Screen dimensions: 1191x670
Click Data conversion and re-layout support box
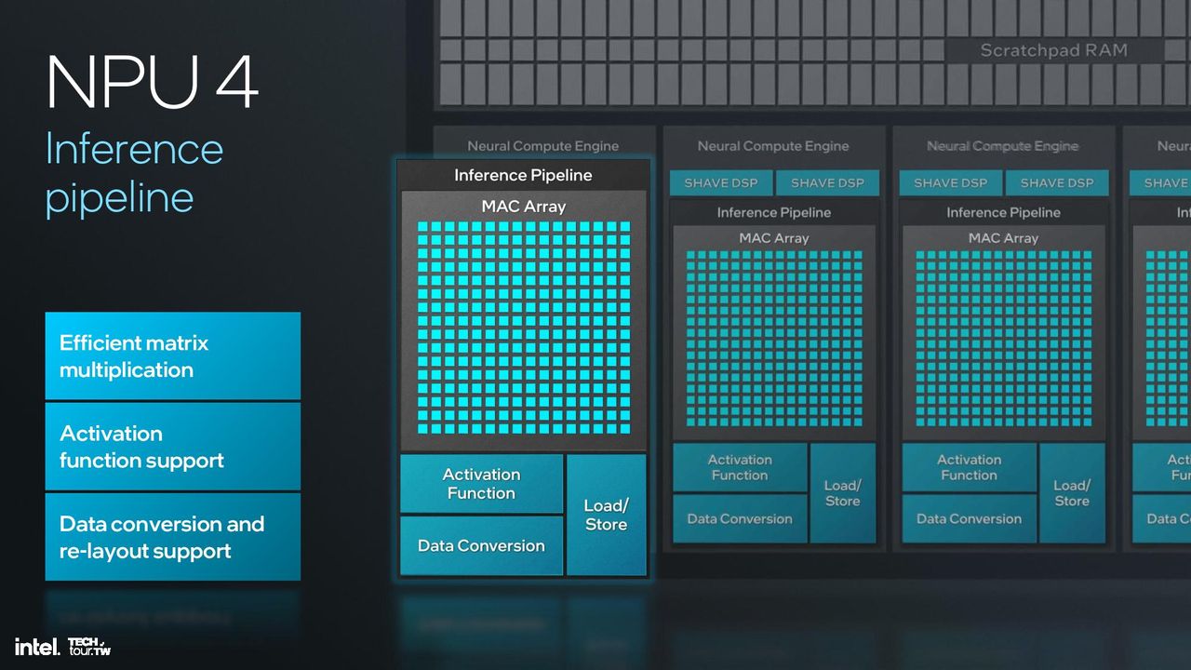173,537
